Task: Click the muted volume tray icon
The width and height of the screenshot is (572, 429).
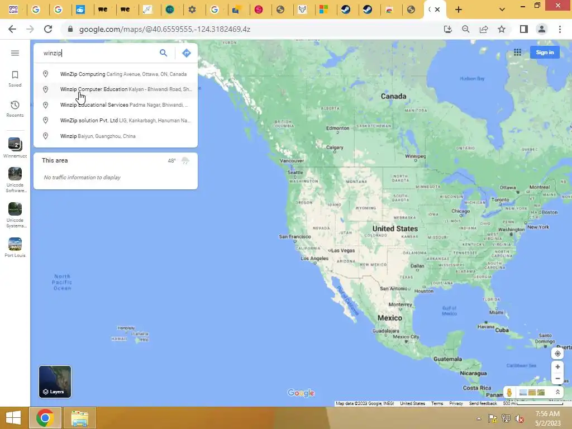Action: 518,418
